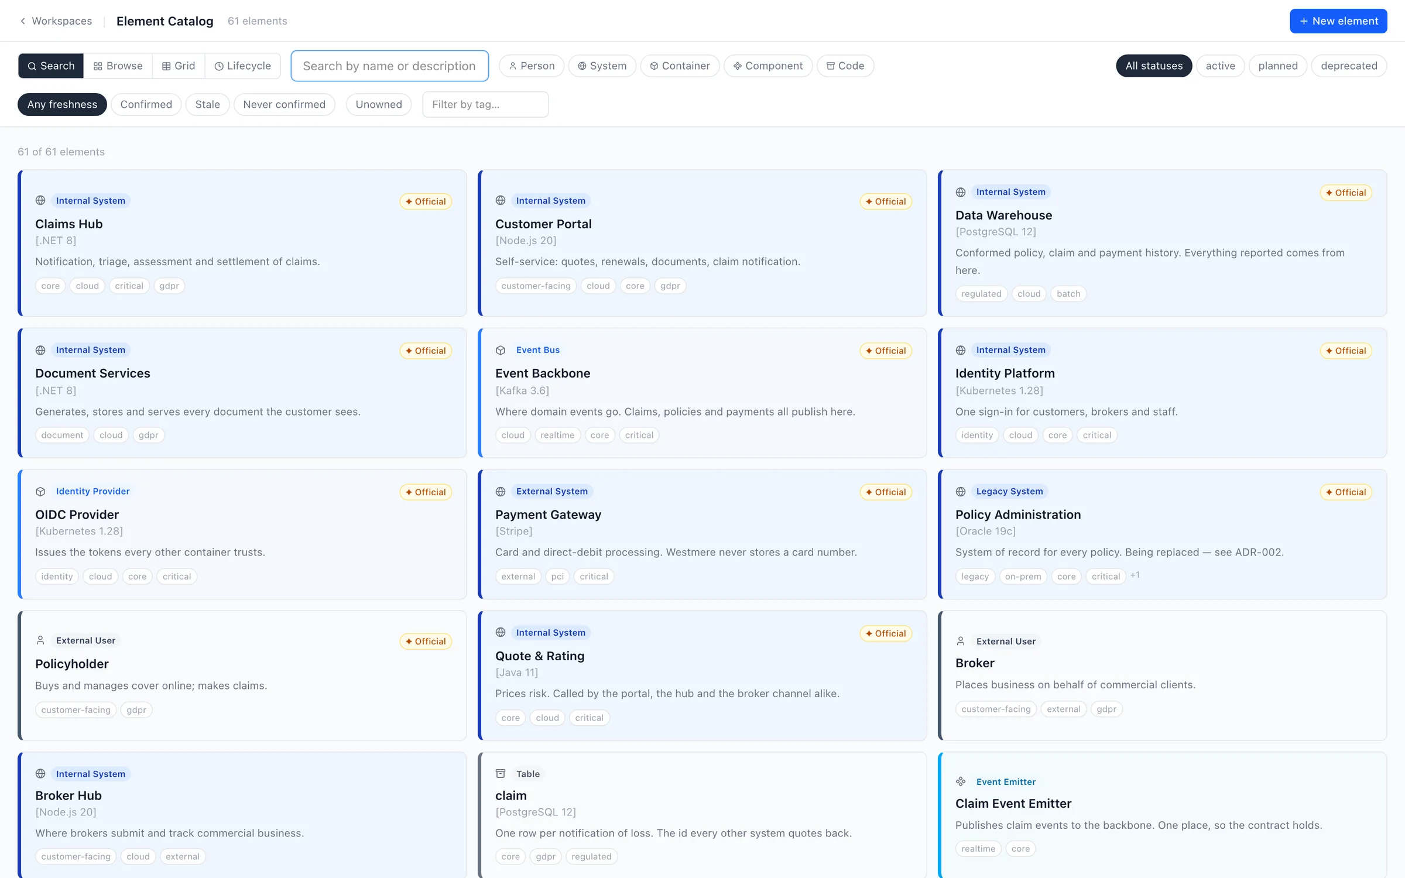Open the Policy Administration card title

(x=1018, y=515)
